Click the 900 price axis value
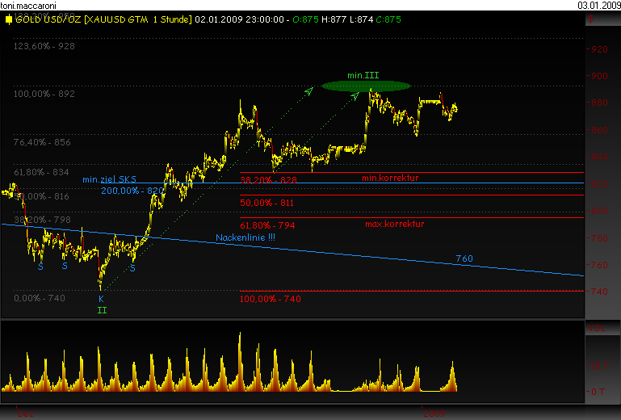The image size is (621, 420). (599, 76)
